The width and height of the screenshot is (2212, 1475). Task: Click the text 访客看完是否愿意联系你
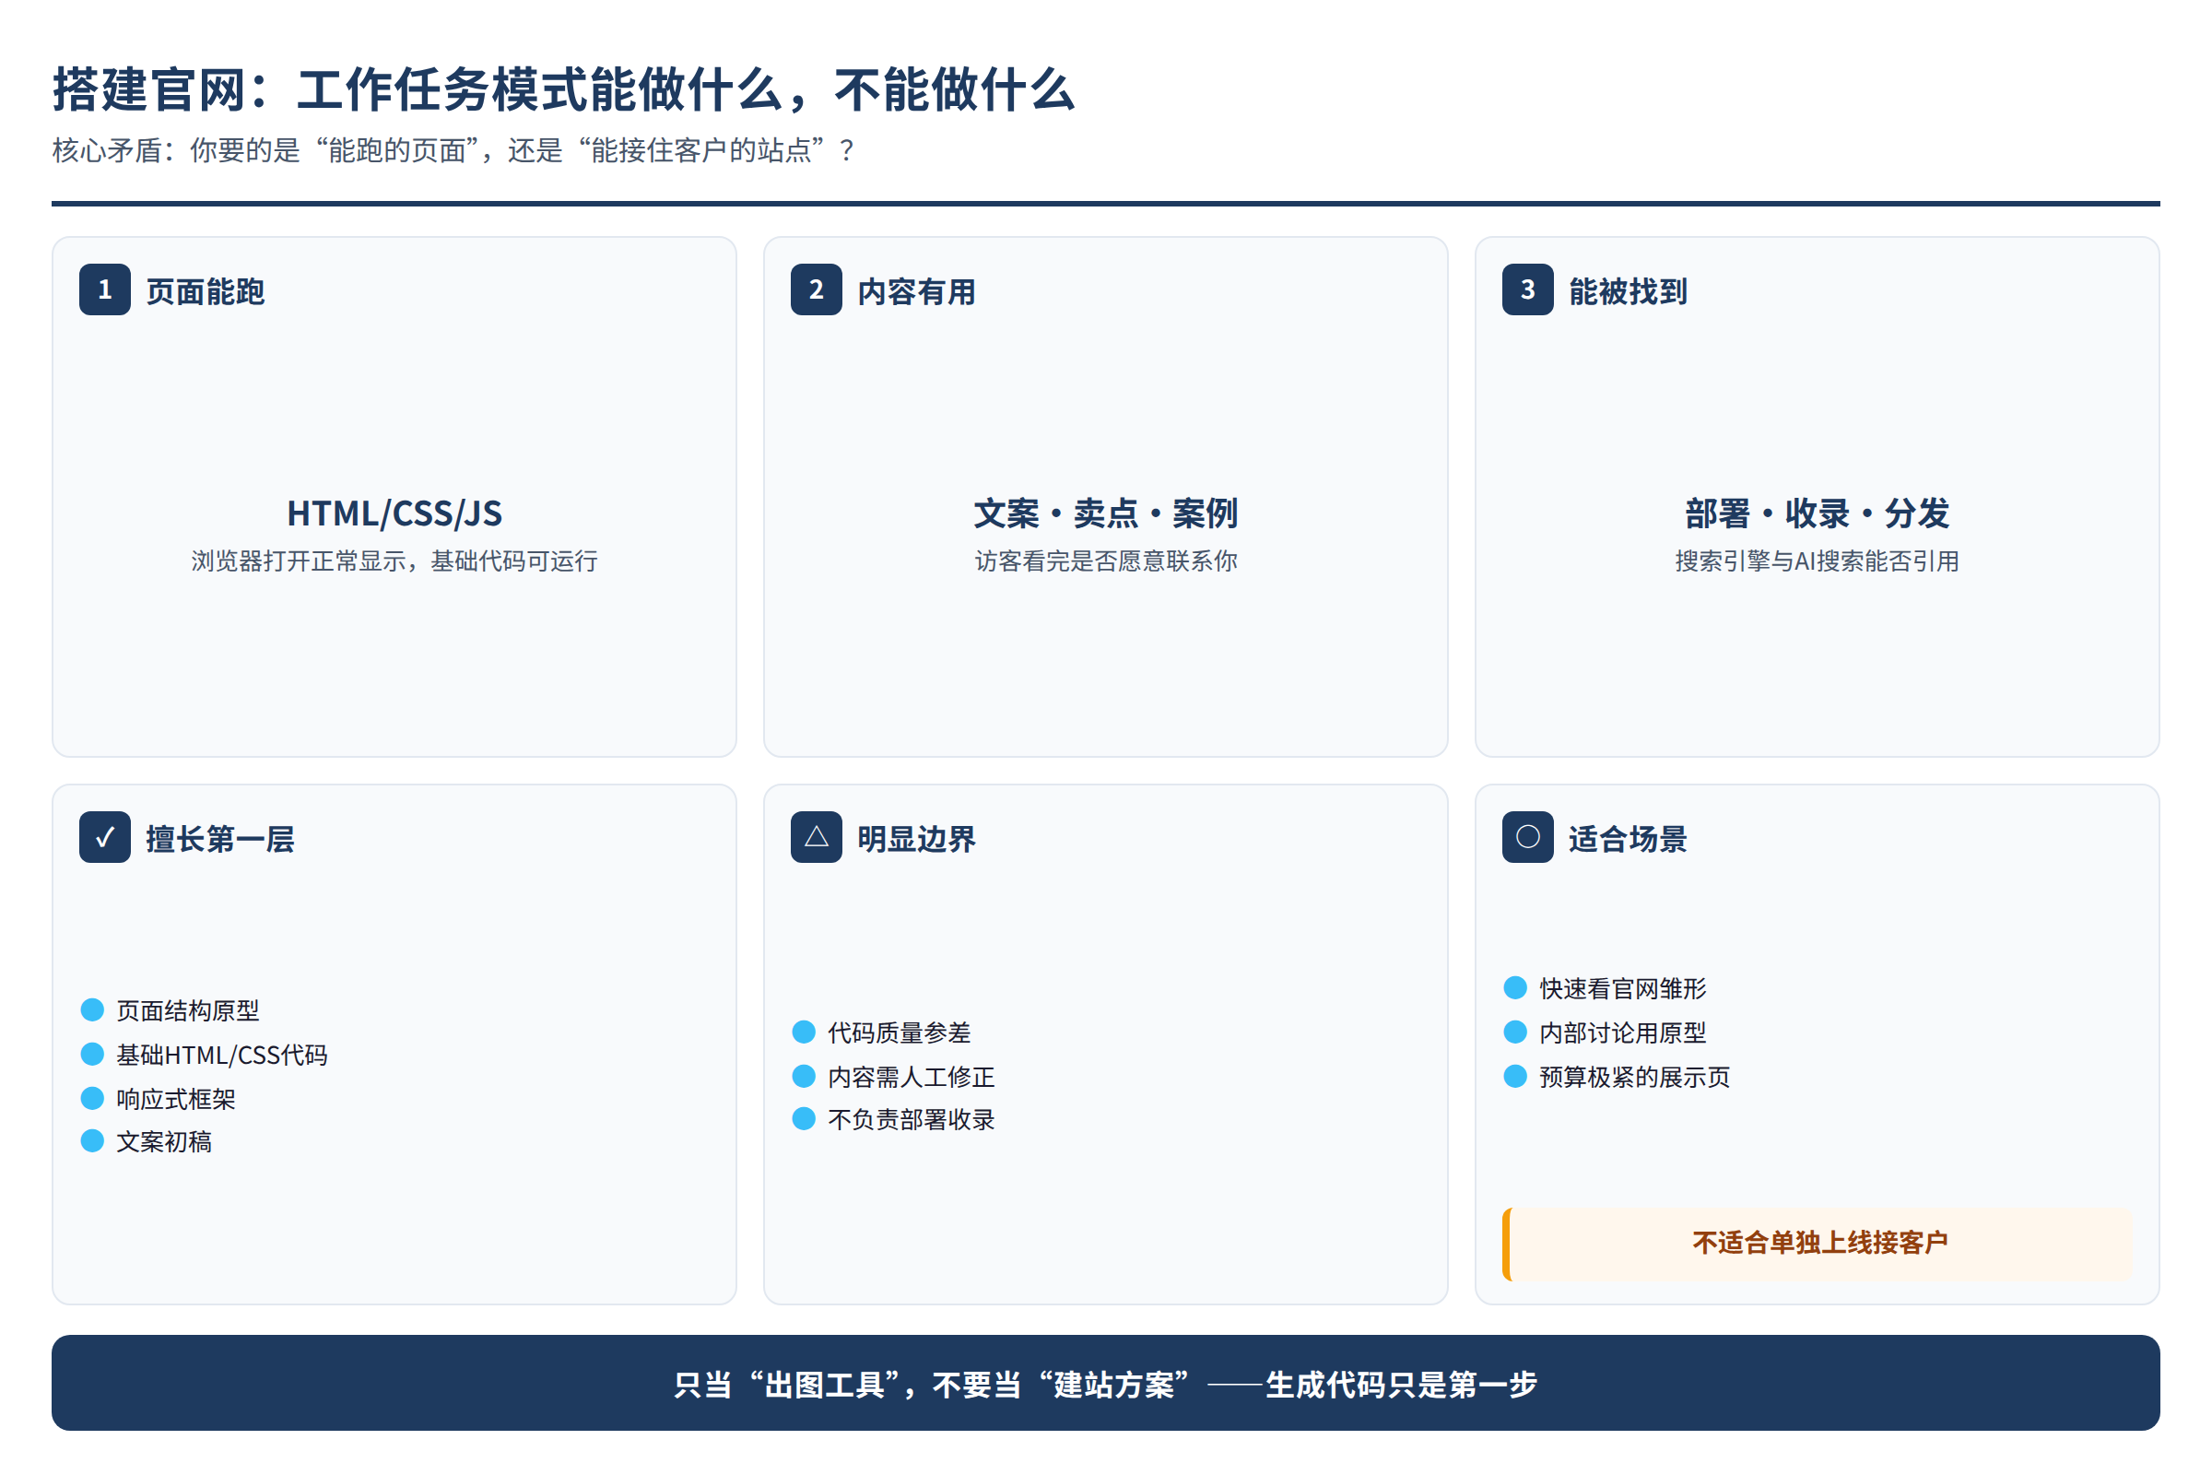[x=1106, y=561]
